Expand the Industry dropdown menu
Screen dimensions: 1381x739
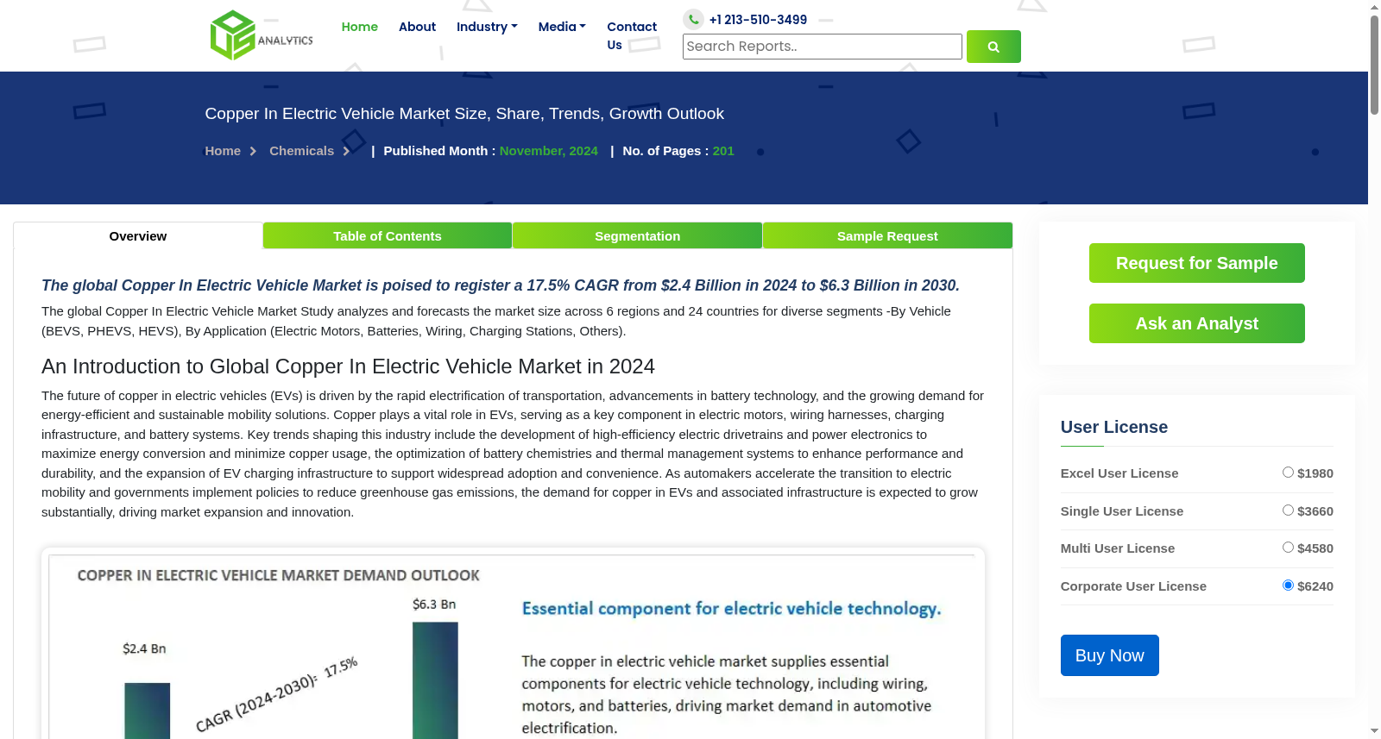pos(487,27)
